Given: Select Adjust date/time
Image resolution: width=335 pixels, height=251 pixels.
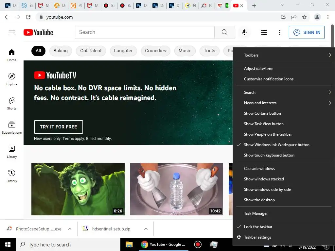Looking at the screenshot, I should pos(284,69).
